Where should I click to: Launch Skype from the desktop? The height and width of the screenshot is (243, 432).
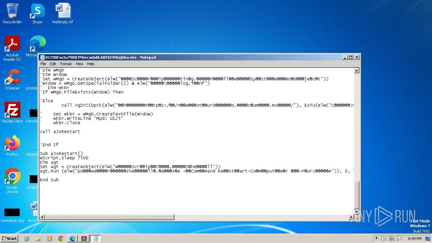tap(37, 13)
